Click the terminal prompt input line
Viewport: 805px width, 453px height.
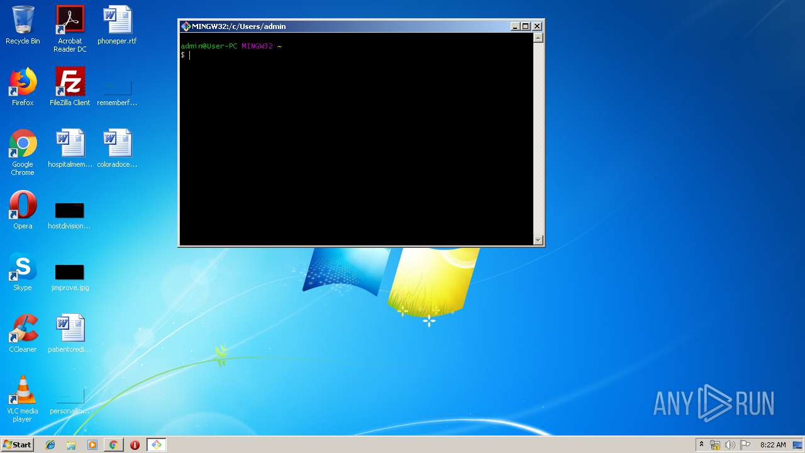click(x=357, y=55)
